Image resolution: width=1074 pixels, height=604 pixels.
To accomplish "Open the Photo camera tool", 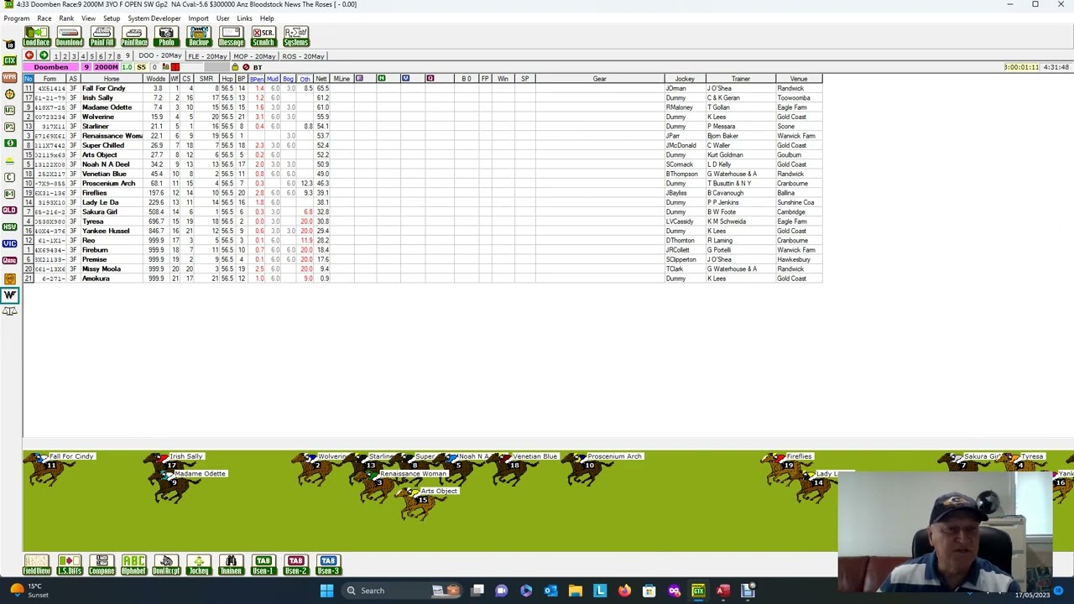I will coord(166,37).
